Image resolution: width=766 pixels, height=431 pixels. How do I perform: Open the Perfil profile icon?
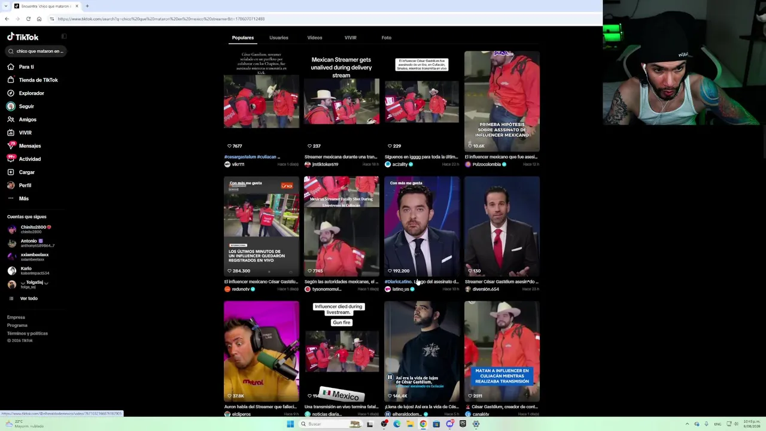pyautogui.click(x=11, y=185)
